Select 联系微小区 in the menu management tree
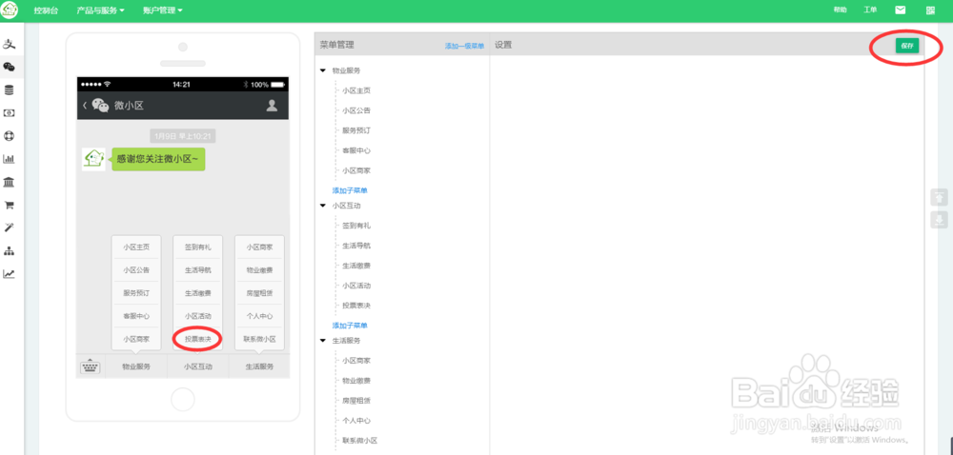Image resolution: width=953 pixels, height=455 pixels. [x=360, y=441]
